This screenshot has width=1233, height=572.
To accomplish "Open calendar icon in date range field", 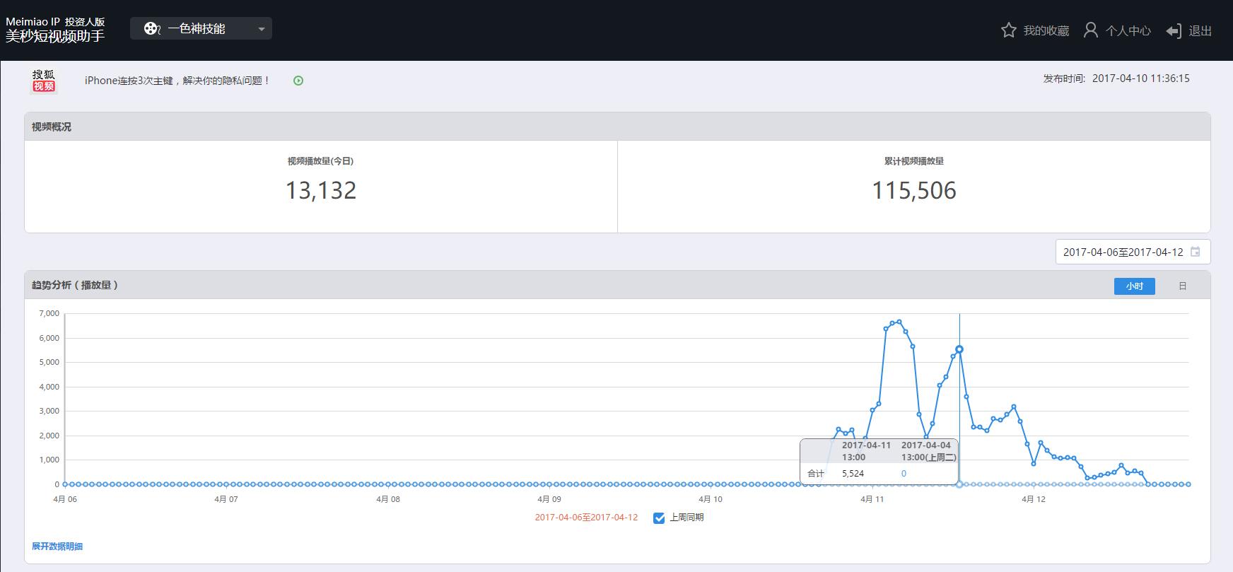I will click(1196, 252).
